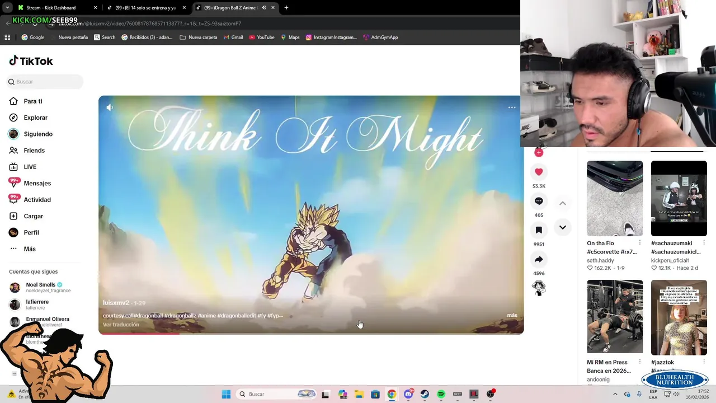Click Ver traducción under the caption
This screenshot has width=716, height=403.
[x=121, y=325]
